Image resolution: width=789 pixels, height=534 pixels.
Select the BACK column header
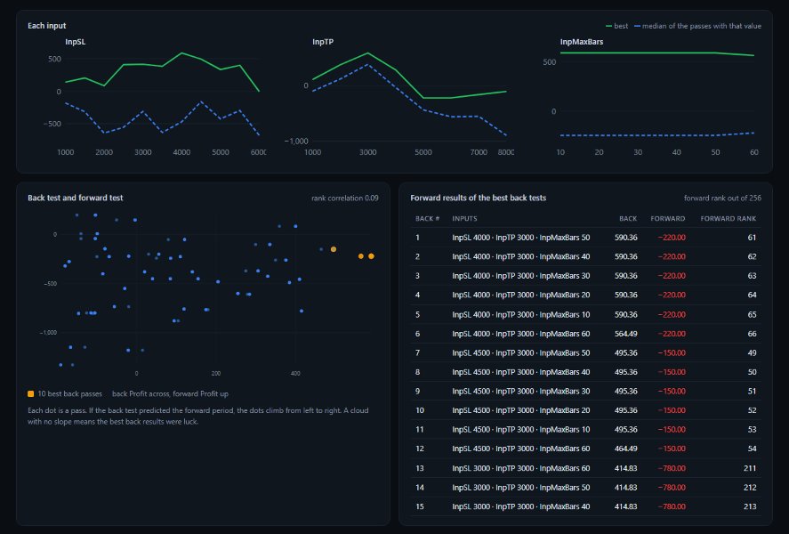[x=627, y=218]
